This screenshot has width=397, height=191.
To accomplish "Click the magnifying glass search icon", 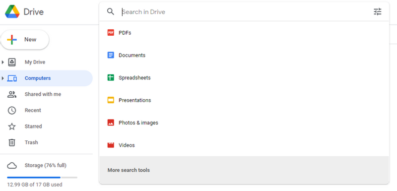I will pyautogui.click(x=111, y=11).
